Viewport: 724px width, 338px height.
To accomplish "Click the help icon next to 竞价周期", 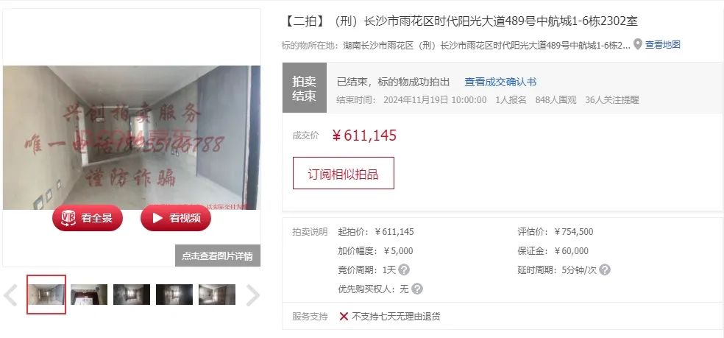I will pos(404,270).
